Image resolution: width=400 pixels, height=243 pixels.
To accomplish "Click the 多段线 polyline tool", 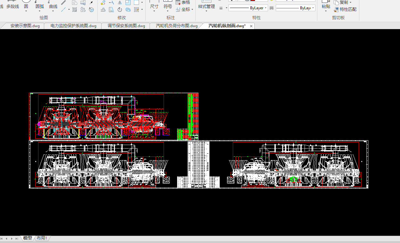I will [12, 6].
